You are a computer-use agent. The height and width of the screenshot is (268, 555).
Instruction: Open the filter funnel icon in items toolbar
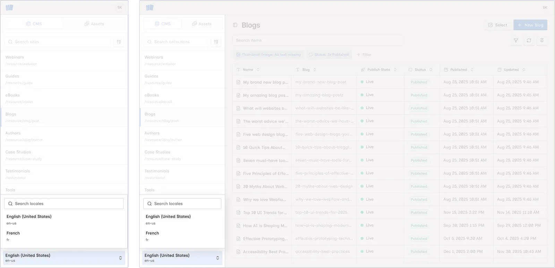tap(516, 41)
